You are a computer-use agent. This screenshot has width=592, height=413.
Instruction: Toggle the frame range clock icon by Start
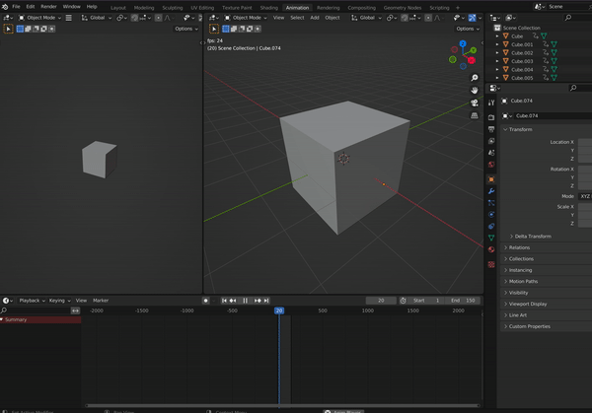pos(403,300)
